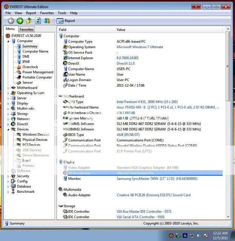Select the USB Devices icon

[x=18, y=150]
